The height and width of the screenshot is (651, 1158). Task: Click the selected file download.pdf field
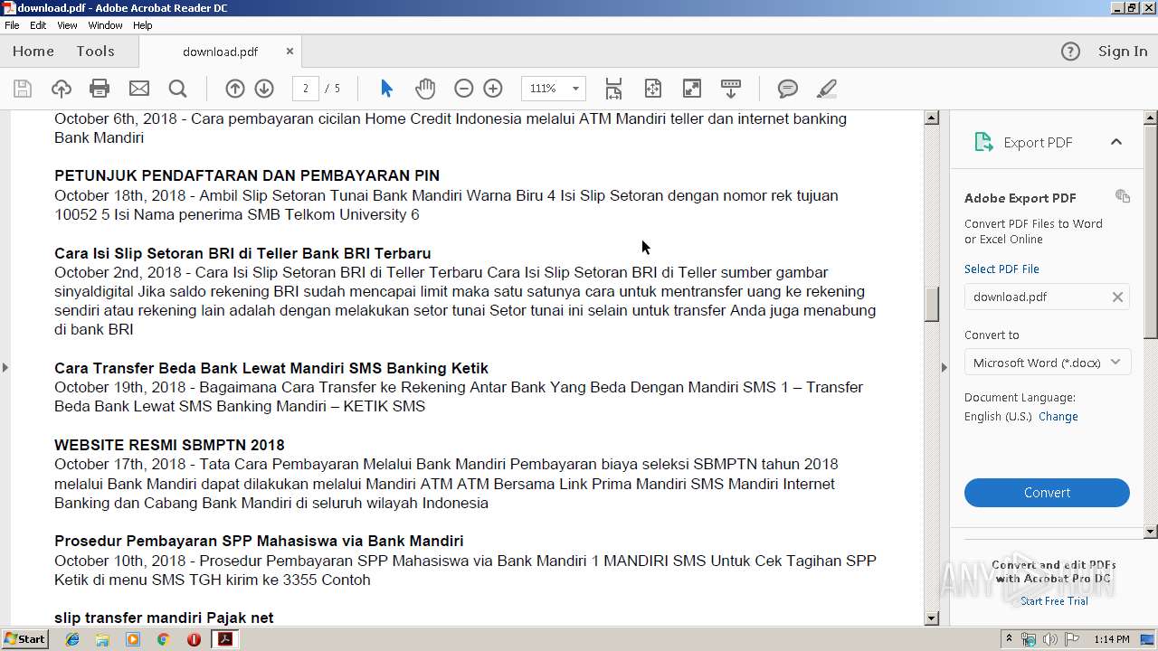(1047, 297)
